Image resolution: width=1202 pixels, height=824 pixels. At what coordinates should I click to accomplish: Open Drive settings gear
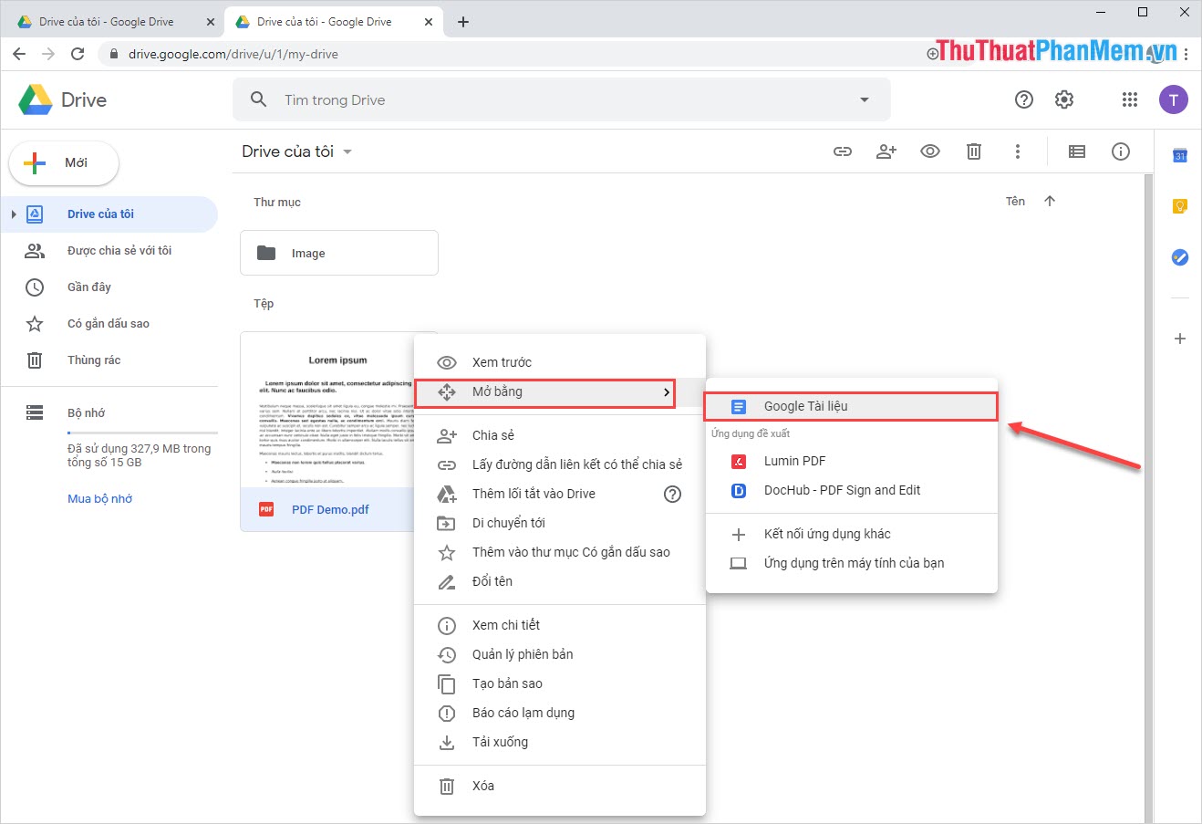pos(1064,99)
